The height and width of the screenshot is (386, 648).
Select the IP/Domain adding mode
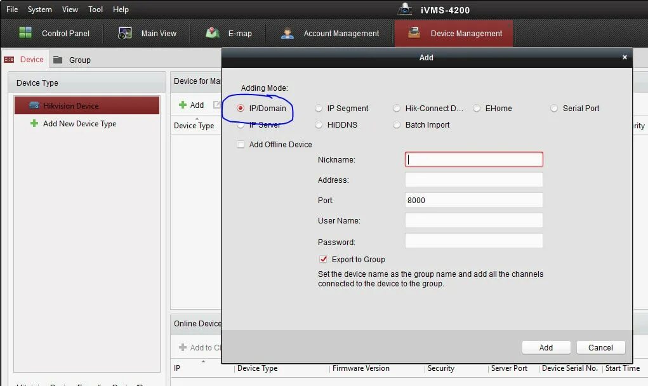click(x=241, y=108)
